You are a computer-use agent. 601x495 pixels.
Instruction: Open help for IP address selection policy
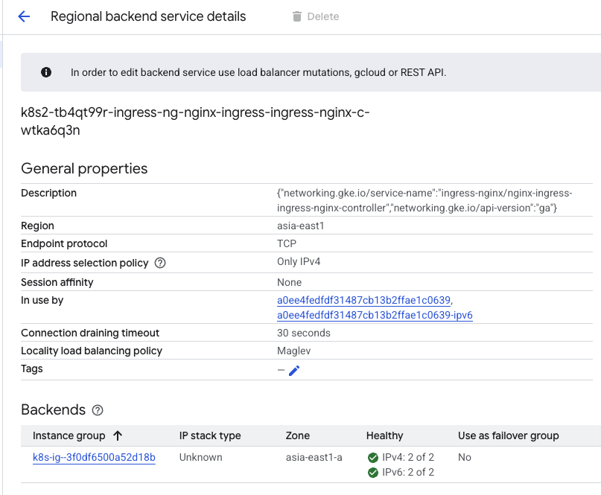pos(160,263)
